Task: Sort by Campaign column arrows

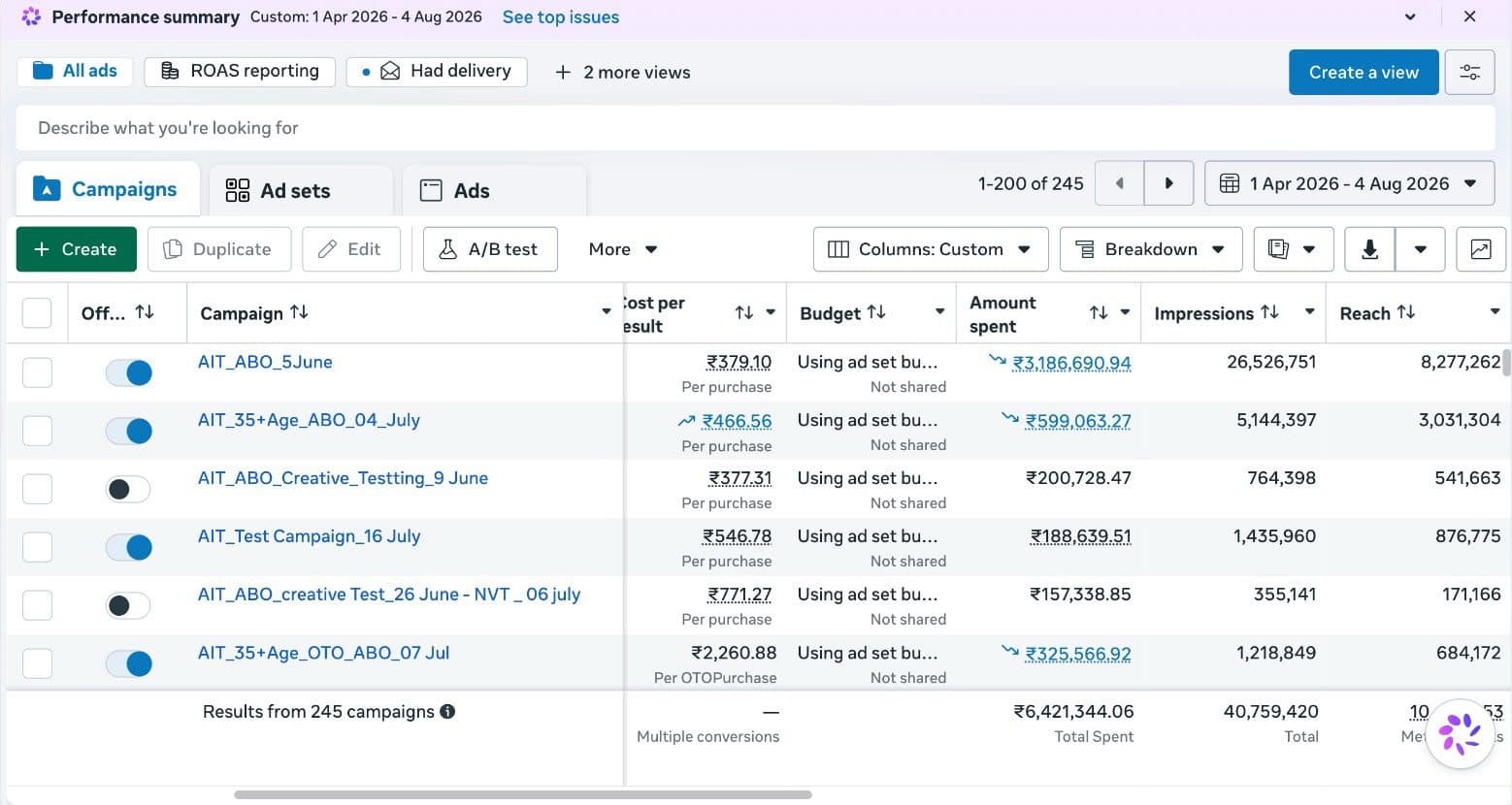Action: click(x=300, y=312)
